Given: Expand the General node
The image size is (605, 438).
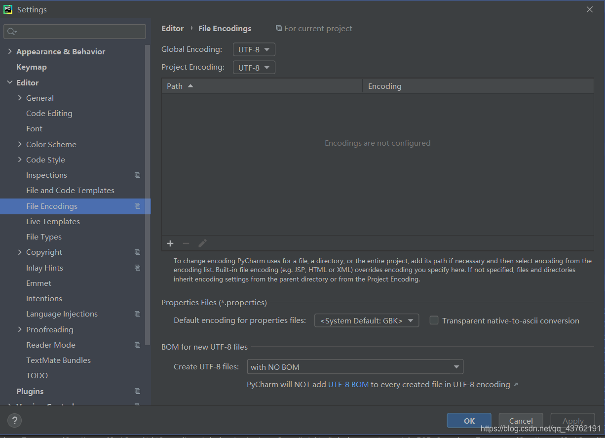Looking at the screenshot, I should click(20, 98).
